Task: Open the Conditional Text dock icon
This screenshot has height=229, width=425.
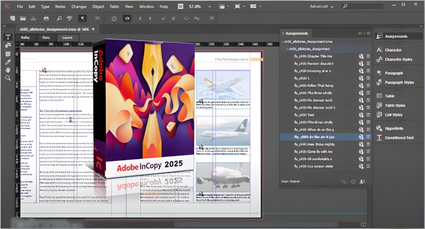Action: coord(379,138)
